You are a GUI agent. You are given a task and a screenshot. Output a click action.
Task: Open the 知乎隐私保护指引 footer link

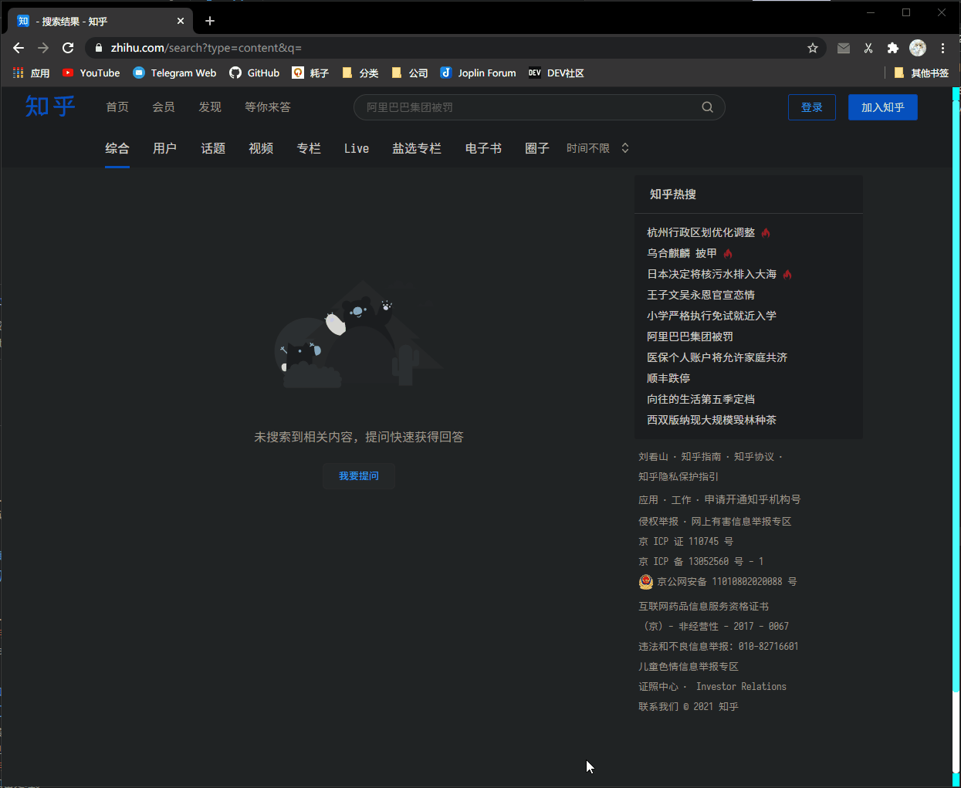pyautogui.click(x=678, y=476)
